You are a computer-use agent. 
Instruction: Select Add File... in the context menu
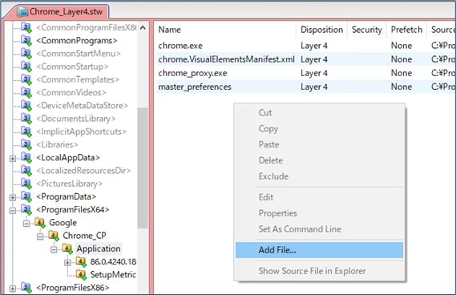[x=319, y=250]
